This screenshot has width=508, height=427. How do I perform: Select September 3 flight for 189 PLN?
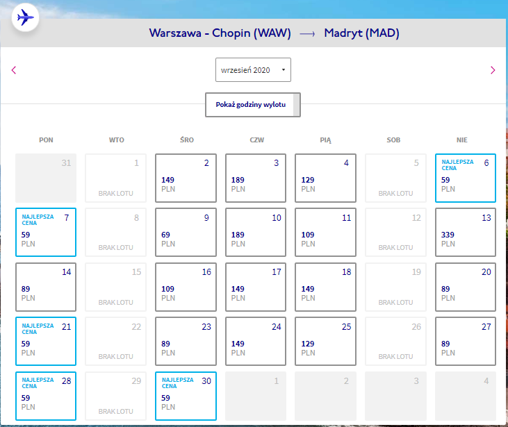pos(256,178)
